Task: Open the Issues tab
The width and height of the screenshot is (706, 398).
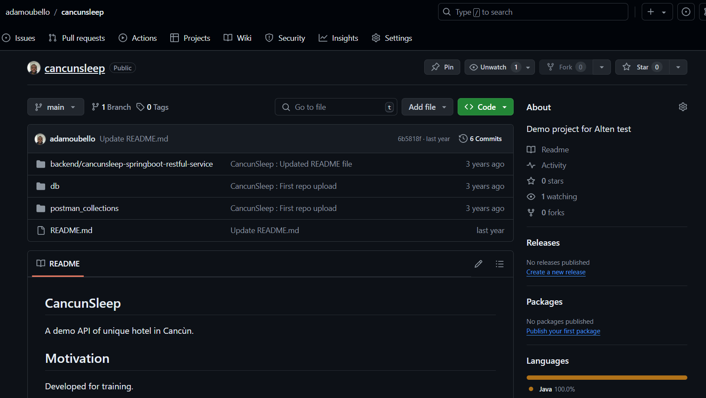Action: [19, 38]
